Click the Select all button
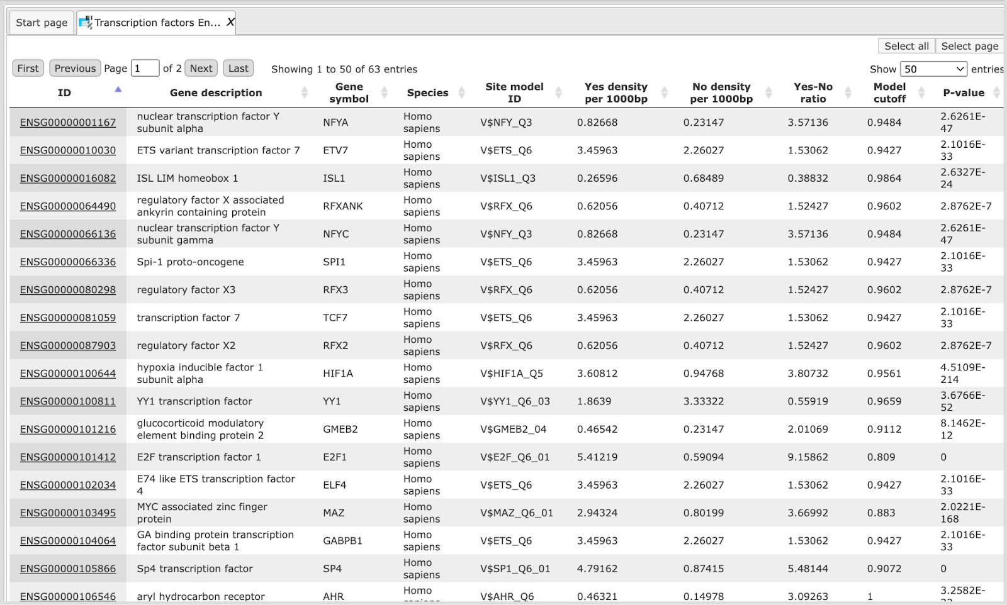The height and width of the screenshot is (605, 1007). click(906, 46)
